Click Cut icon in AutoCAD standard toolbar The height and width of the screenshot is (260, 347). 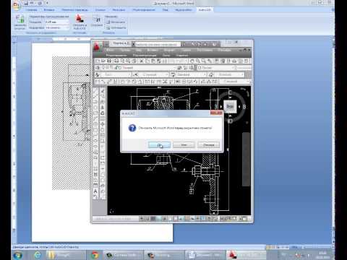click(142, 61)
